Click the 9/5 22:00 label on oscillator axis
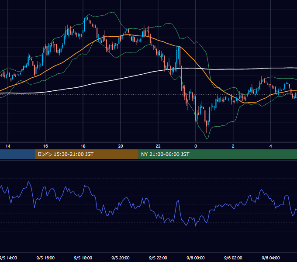The height and width of the screenshot is (262, 297). (158, 258)
